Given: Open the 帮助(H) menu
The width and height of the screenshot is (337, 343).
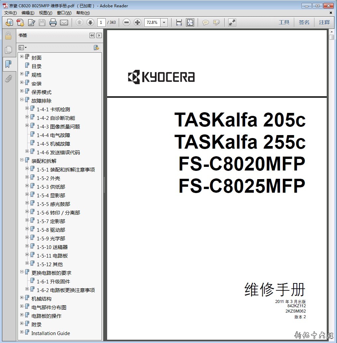Looking at the screenshot, I should click(x=83, y=13).
